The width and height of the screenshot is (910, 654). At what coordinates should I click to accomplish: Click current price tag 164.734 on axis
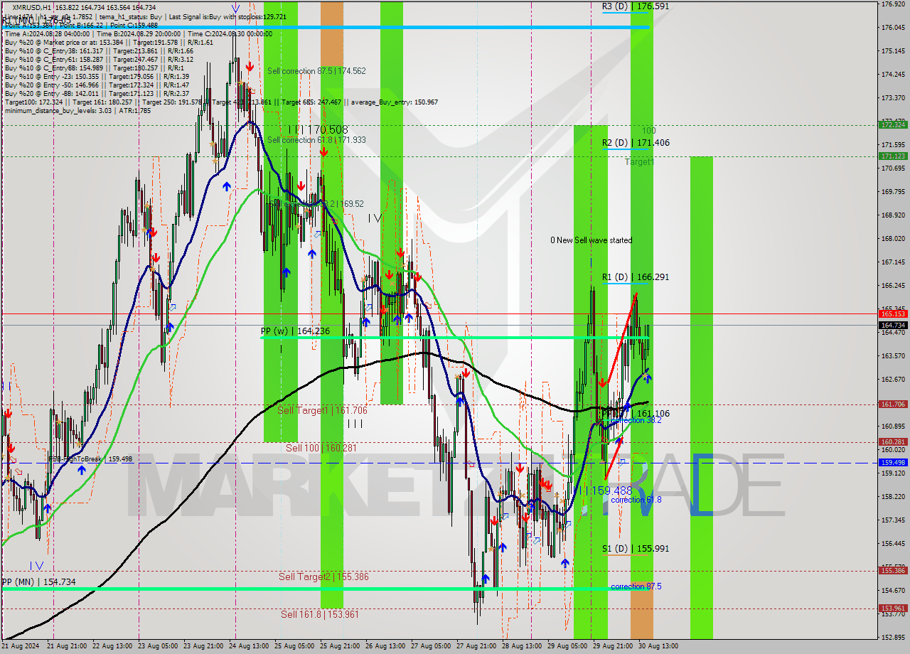[x=893, y=325]
